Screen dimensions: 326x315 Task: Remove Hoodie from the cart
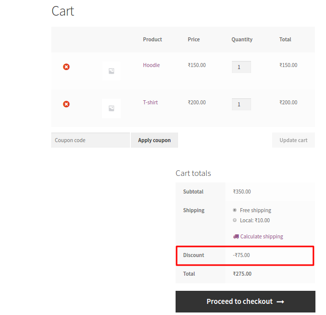tap(66, 67)
